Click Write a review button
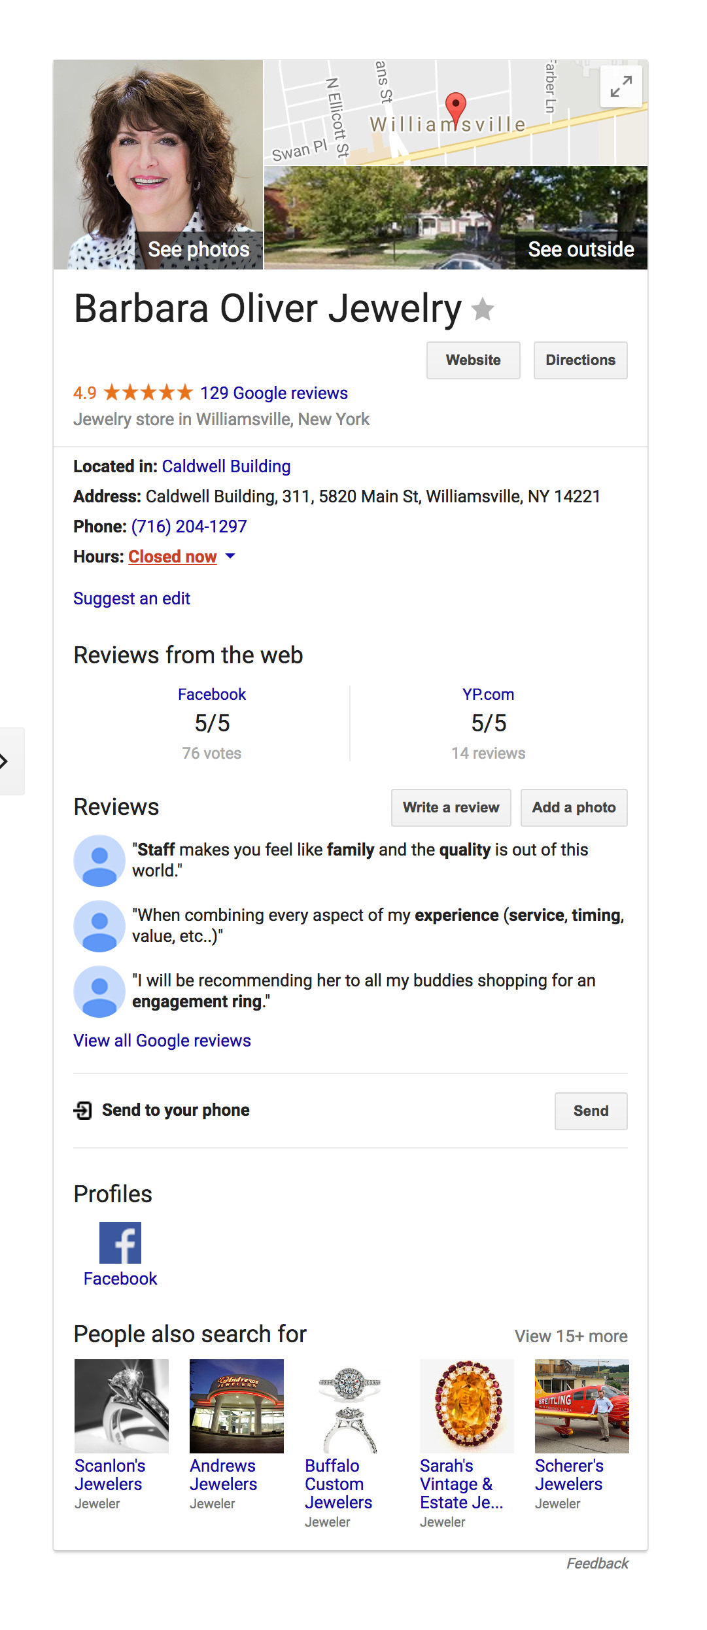 [x=451, y=807]
